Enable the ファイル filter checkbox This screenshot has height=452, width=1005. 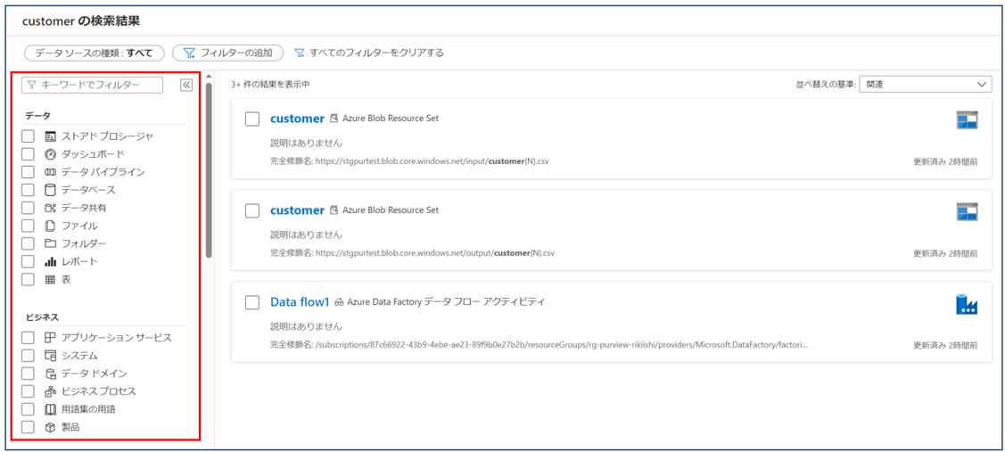[28, 226]
